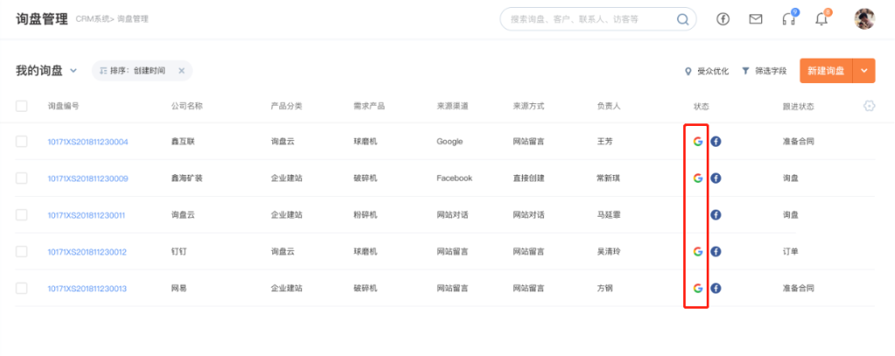Click Google status icon for 鑫互联 row

point(697,141)
